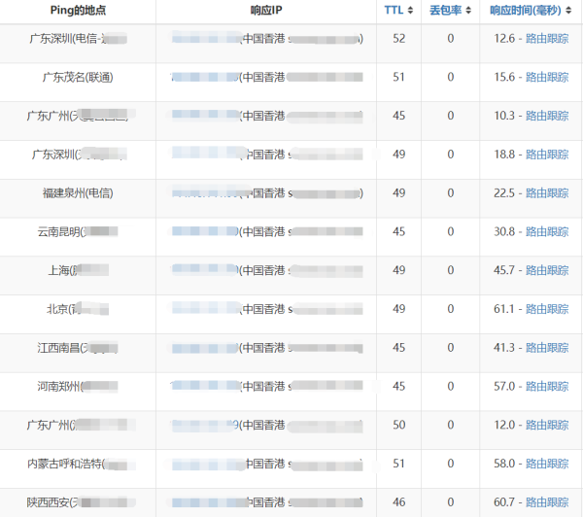Click response time 45.7 in 上海 row
Image resolution: width=583 pixels, height=517 pixels.
pos(504,270)
